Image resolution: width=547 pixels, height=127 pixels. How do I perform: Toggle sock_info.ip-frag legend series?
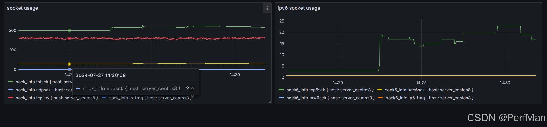150,98
